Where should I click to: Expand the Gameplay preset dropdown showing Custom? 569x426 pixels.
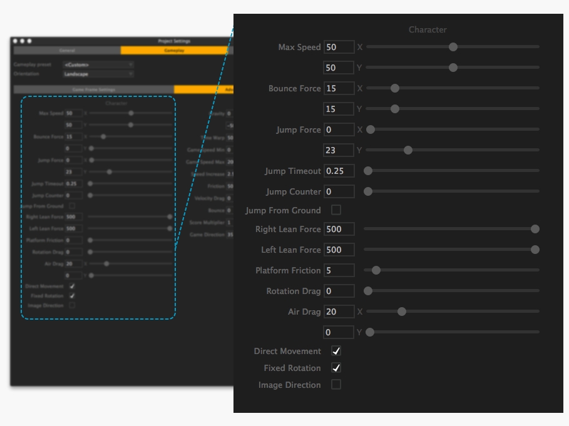tap(98, 64)
